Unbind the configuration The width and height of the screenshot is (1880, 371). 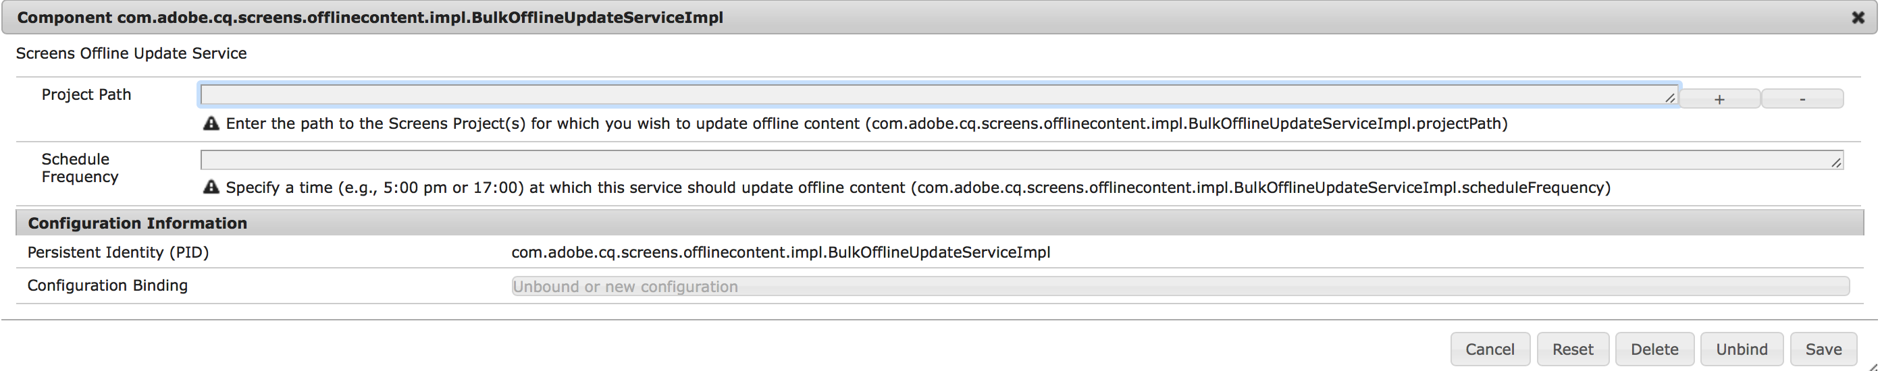pyautogui.click(x=1742, y=349)
